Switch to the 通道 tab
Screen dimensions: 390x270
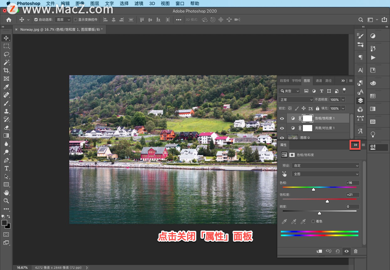(319, 80)
